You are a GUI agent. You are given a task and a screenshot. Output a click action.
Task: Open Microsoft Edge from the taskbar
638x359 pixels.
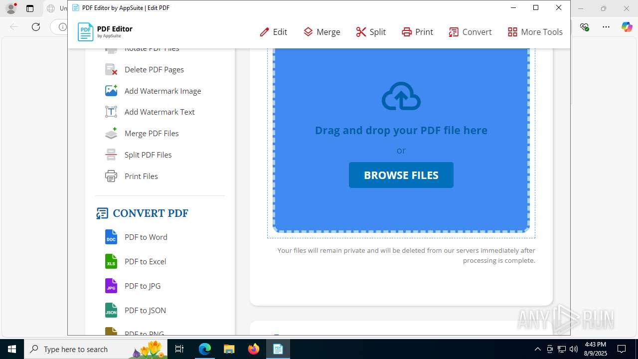pyautogui.click(x=205, y=349)
